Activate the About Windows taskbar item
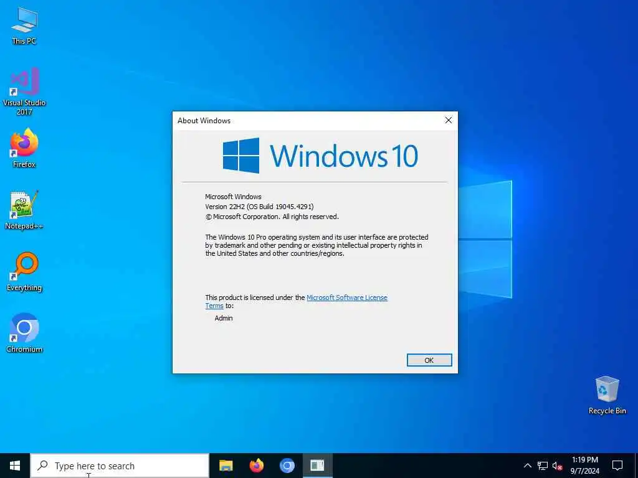 317,466
